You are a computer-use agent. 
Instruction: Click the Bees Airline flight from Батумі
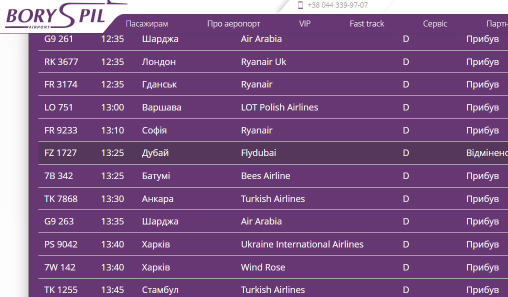tap(265, 176)
